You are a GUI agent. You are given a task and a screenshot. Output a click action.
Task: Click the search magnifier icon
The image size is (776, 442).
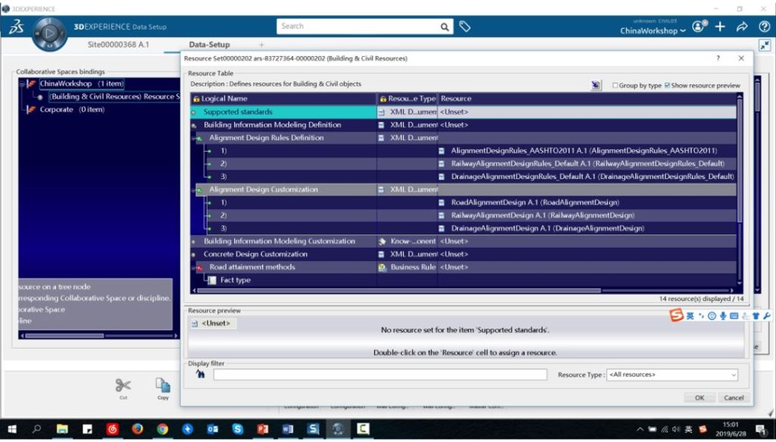[x=446, y=27]
